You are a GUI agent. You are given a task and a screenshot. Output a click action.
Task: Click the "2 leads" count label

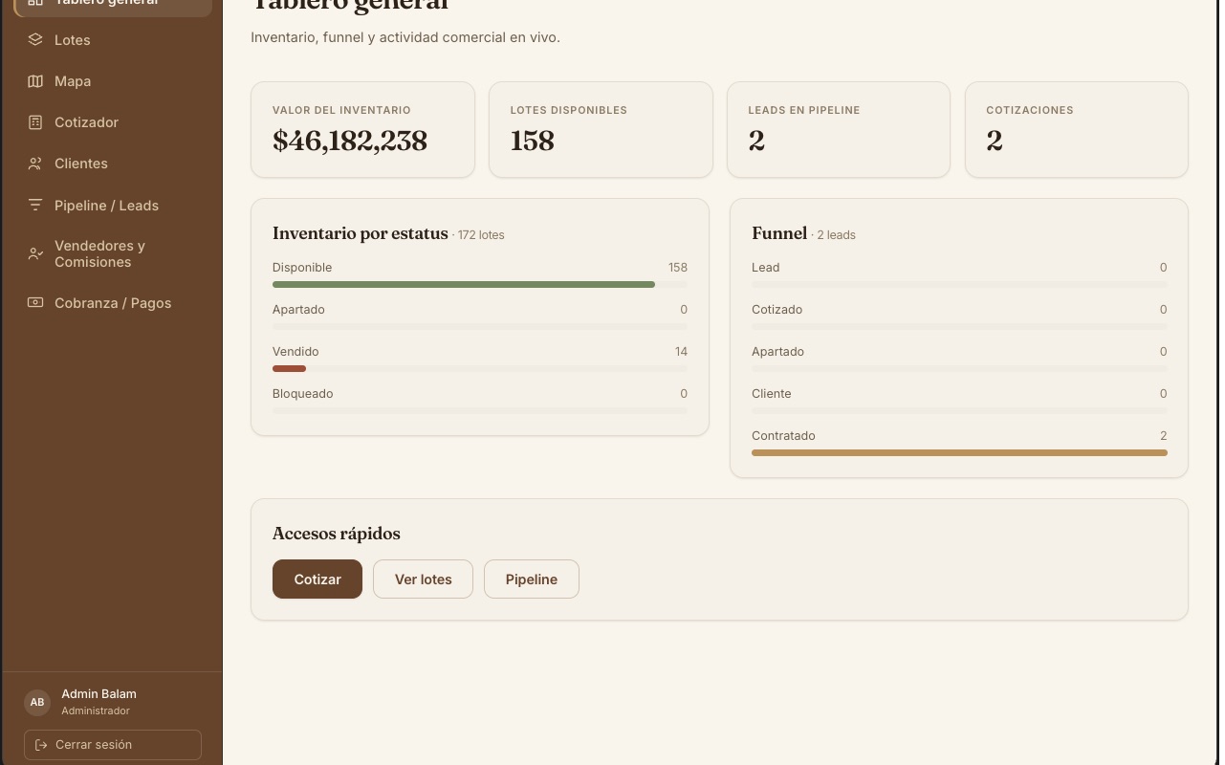tap(837, 235)
